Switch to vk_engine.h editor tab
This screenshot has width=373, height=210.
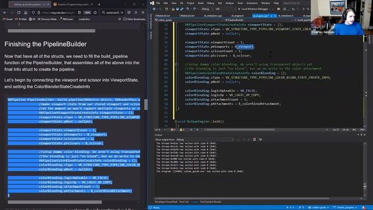point(237,16)
